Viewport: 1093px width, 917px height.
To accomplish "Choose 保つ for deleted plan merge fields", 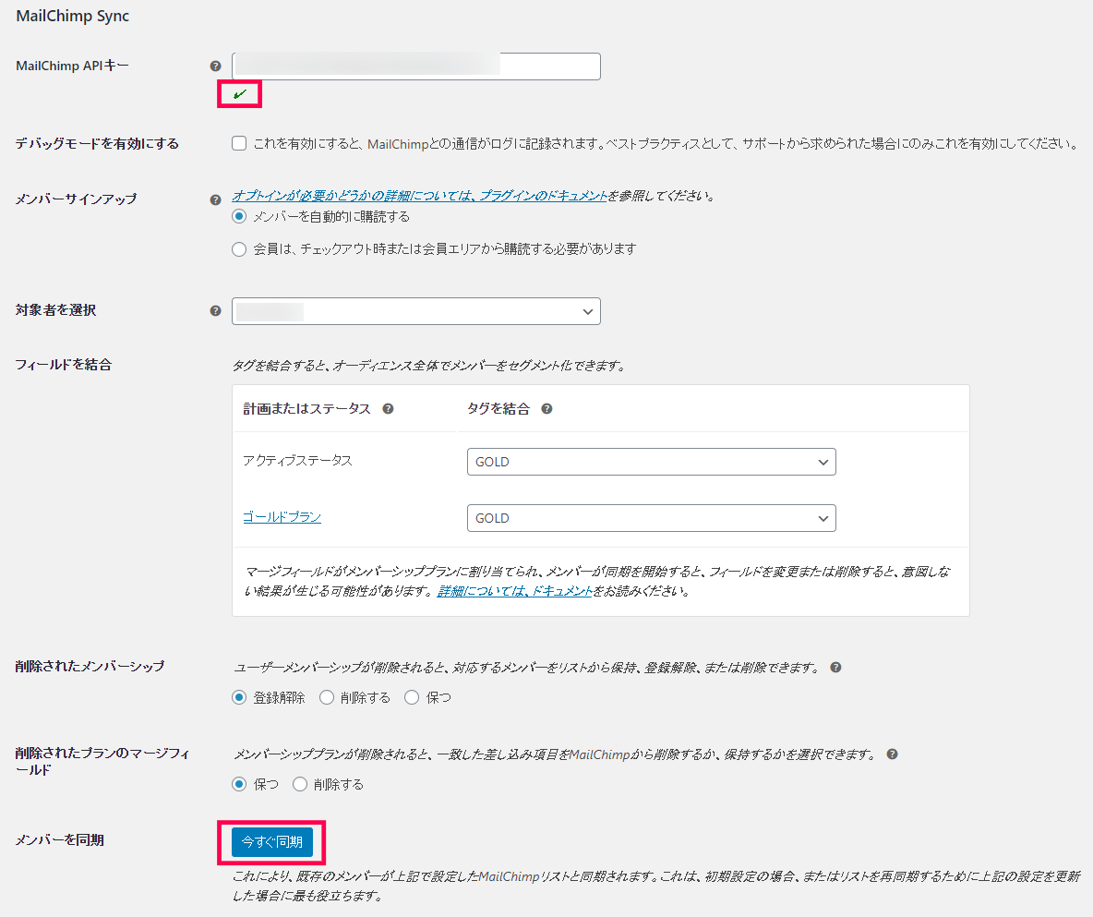I will click(239, 785).
